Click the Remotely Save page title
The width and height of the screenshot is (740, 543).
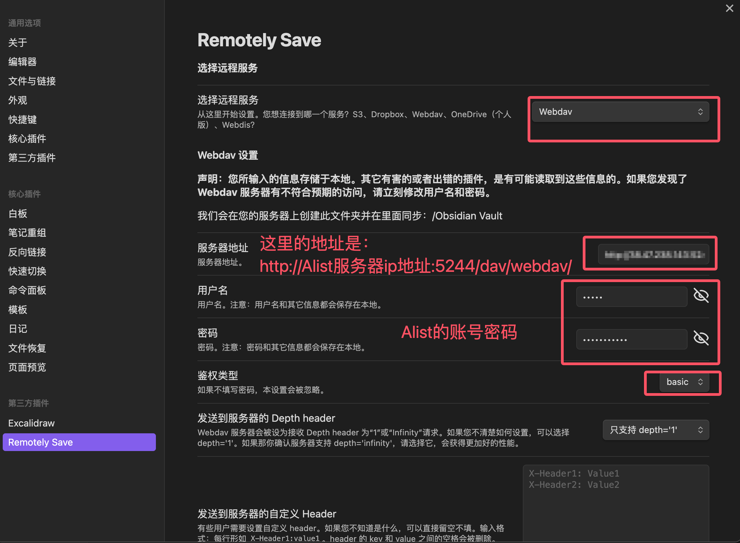pyautogui.click(x=259, y=40)
